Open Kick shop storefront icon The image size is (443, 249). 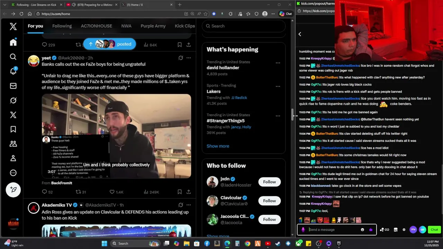[395, 230]
